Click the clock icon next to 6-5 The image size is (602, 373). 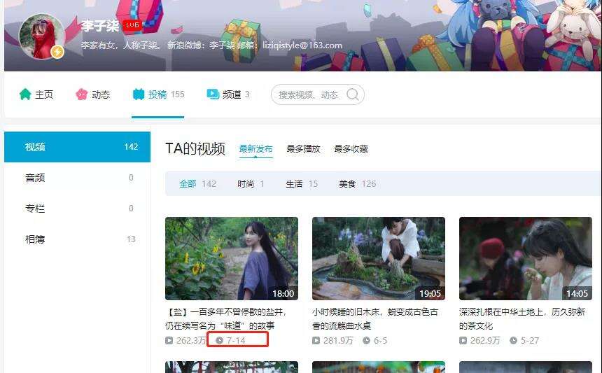coord(366,340)
